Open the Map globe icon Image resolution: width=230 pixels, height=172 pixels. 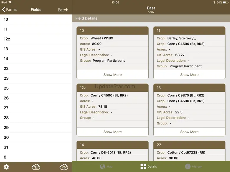[102, 166]
